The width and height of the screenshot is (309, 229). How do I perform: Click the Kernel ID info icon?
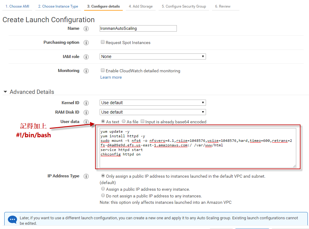(86, 103)
